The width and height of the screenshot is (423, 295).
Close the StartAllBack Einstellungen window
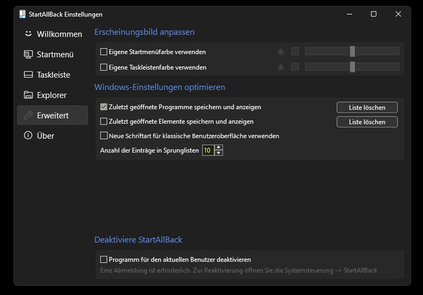coord(398,14)
